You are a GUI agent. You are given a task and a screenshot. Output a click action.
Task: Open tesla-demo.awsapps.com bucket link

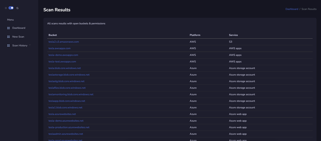63,55
